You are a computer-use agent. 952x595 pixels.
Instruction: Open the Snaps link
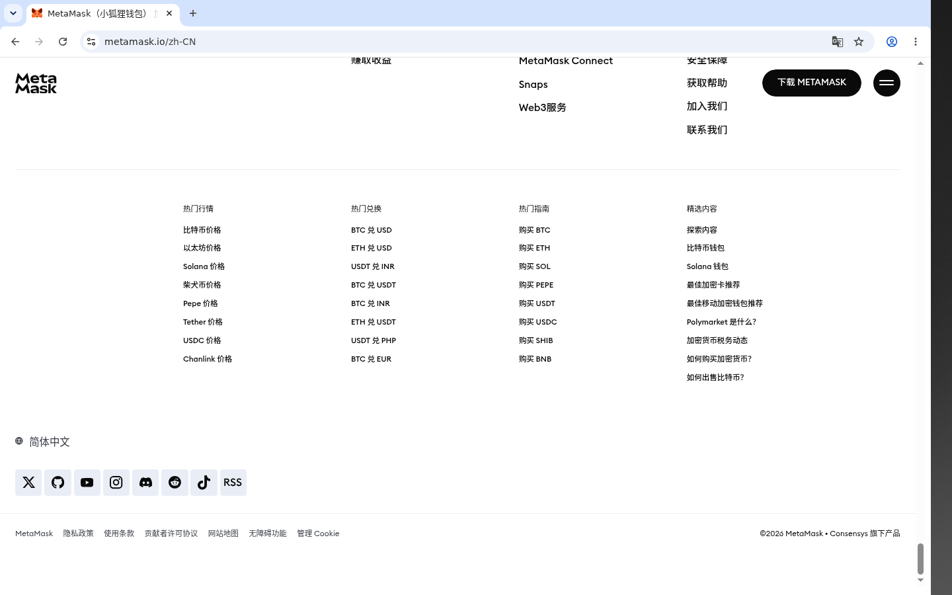pos(534,85)
